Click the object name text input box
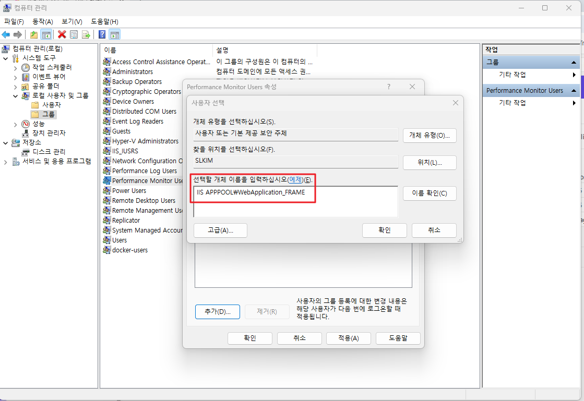 295,201
